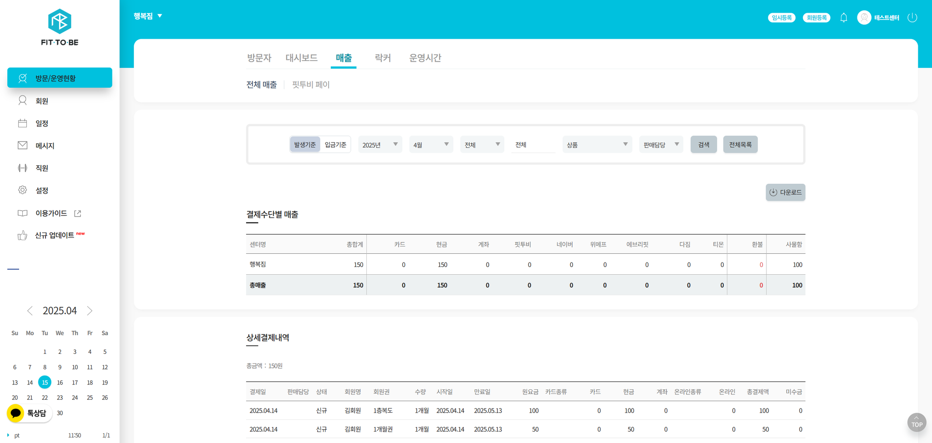Click the gear icon beside 설정

coord(22,190)
